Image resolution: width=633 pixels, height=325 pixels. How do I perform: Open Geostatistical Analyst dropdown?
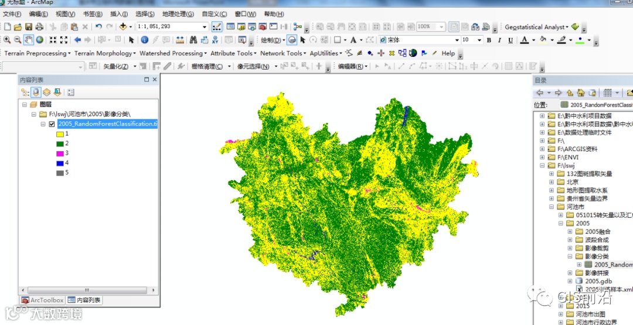(536, 27)
